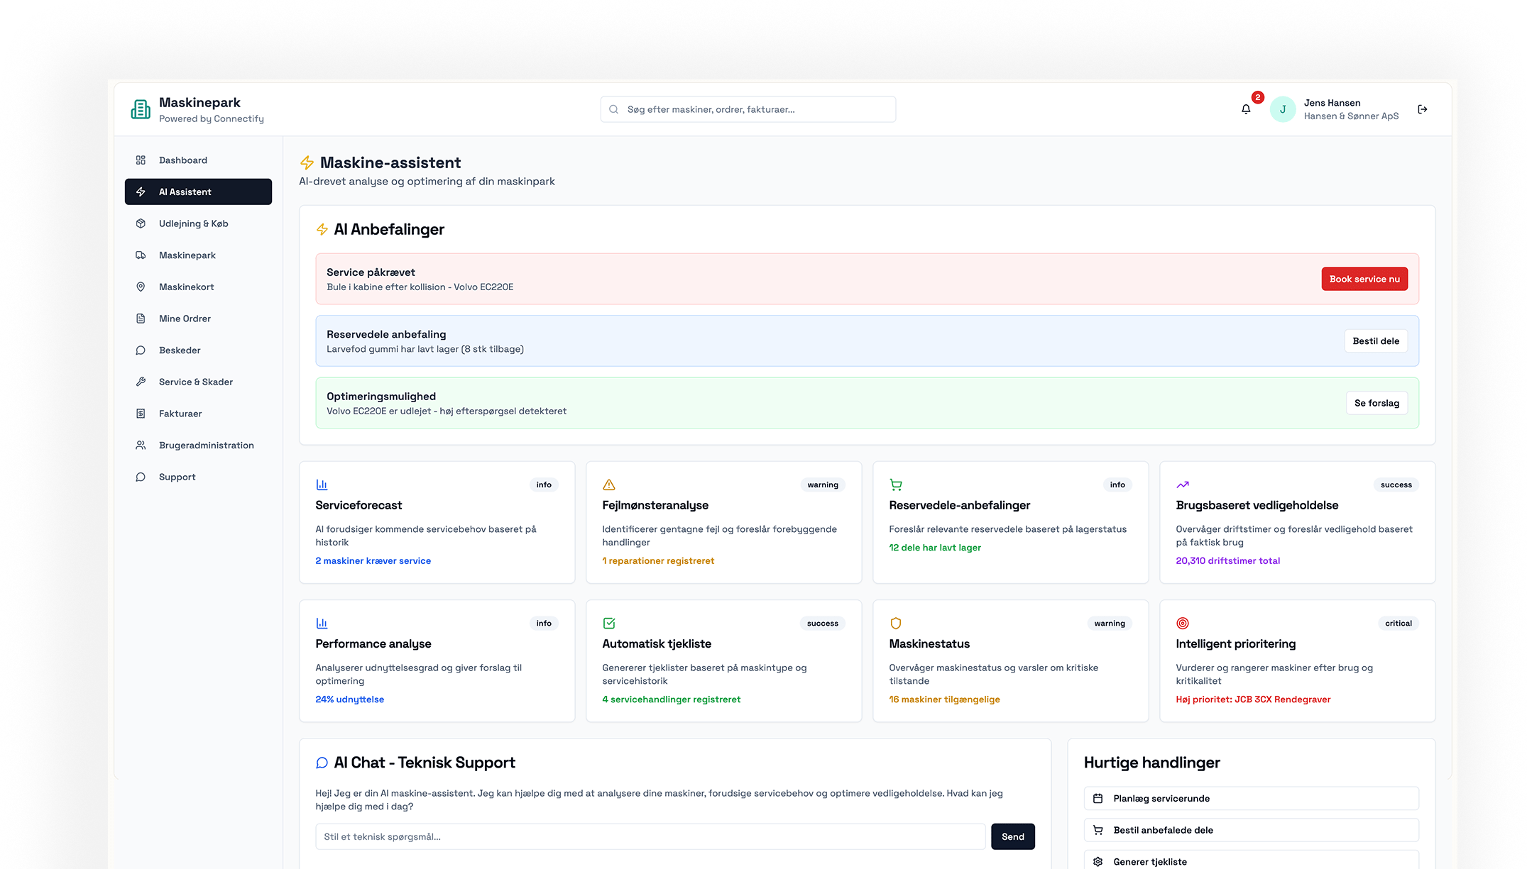Go to Service & Skader page

point(196,382)
